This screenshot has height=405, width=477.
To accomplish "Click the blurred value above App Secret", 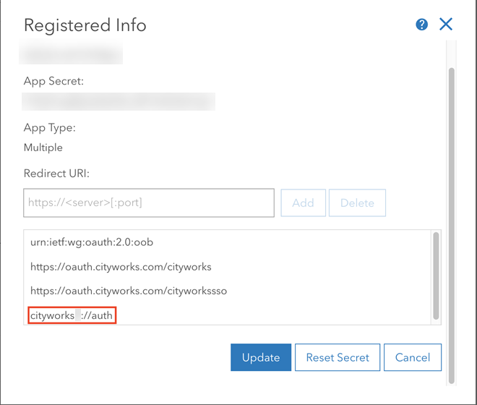I will pyautogui.click(x=72, y=54).
